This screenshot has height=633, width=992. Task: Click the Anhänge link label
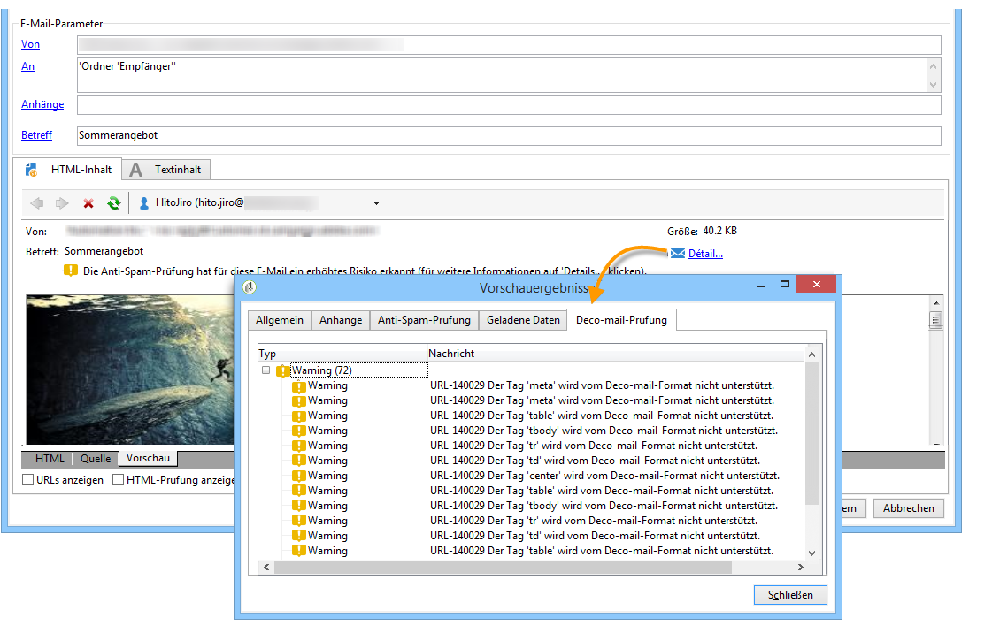42,104
